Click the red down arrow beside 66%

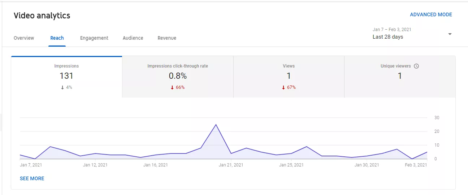coord(172,87)
